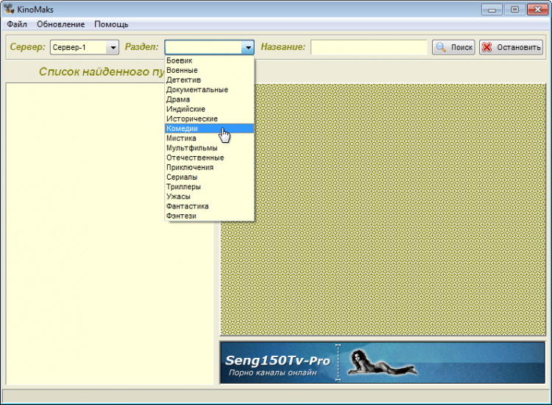This screenshot has height=405, width=552.
Task: Pick Ужасы from the dropdown list
Action: coord(210,196)
